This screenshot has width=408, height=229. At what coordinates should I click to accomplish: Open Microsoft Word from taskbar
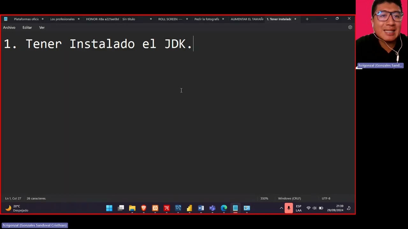point(201,208)
